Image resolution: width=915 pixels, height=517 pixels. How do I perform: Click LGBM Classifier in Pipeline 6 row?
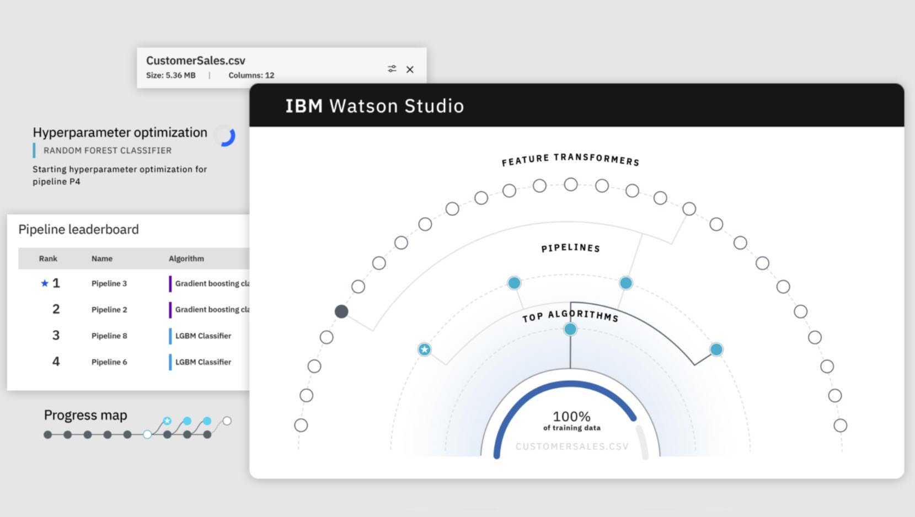pos(203,362)
